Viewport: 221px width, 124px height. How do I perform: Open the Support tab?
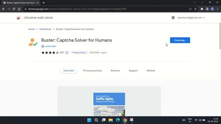click(x=133, y=71)
